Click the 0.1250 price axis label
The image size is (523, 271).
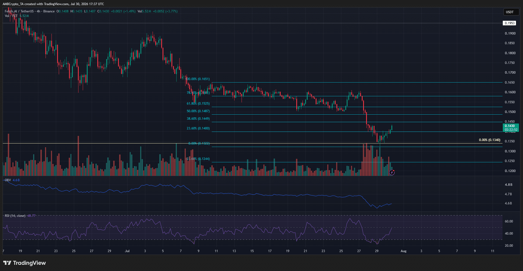click(510, 161)
